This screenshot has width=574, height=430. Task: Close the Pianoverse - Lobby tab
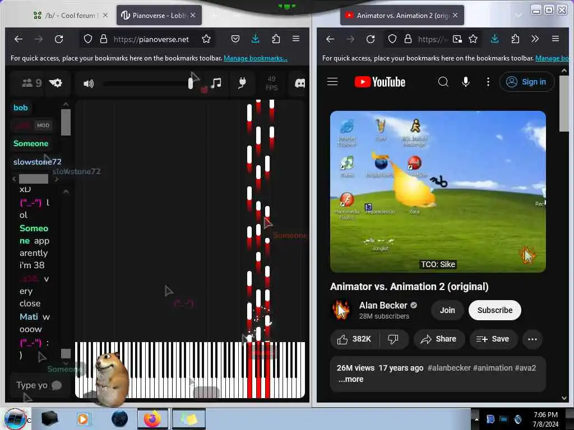(193, 15)
